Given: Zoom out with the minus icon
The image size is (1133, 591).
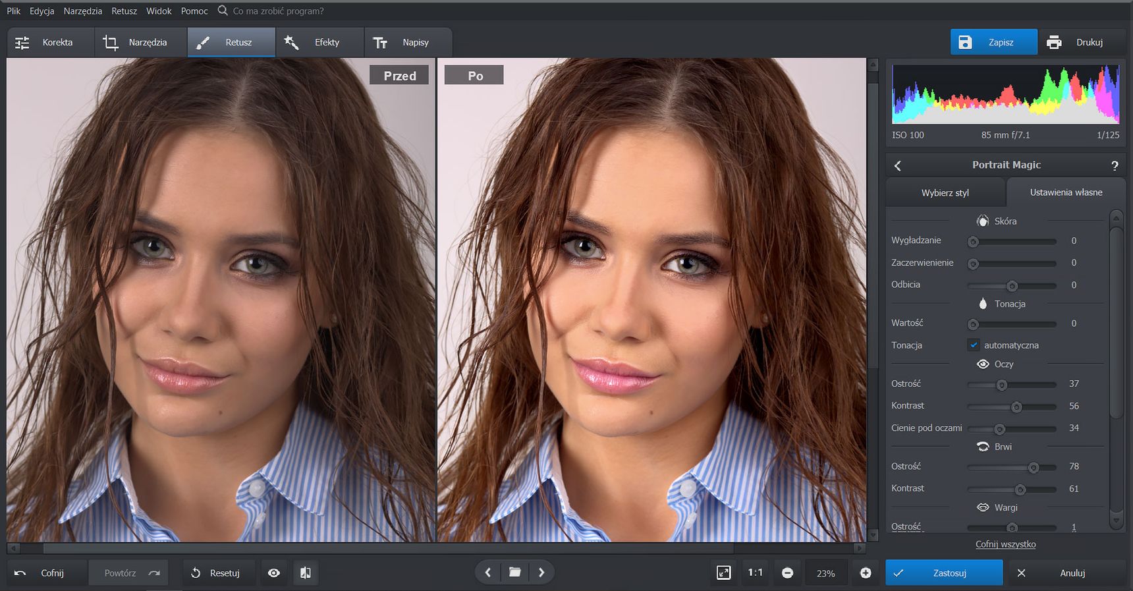Looking at the screenshot, I should tap(787, 573).
